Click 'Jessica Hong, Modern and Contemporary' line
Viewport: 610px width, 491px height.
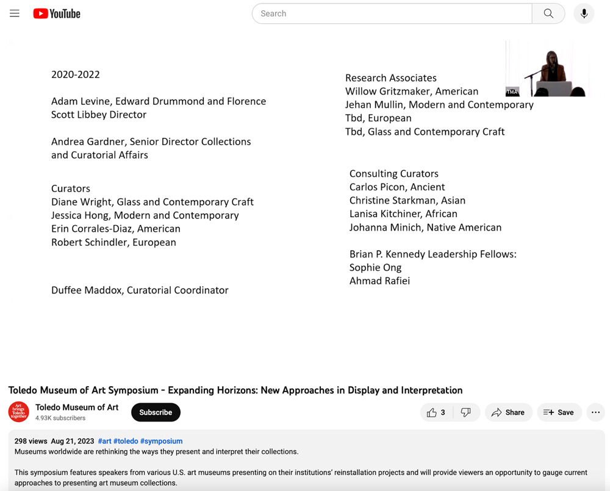click(x=145, y=215)
